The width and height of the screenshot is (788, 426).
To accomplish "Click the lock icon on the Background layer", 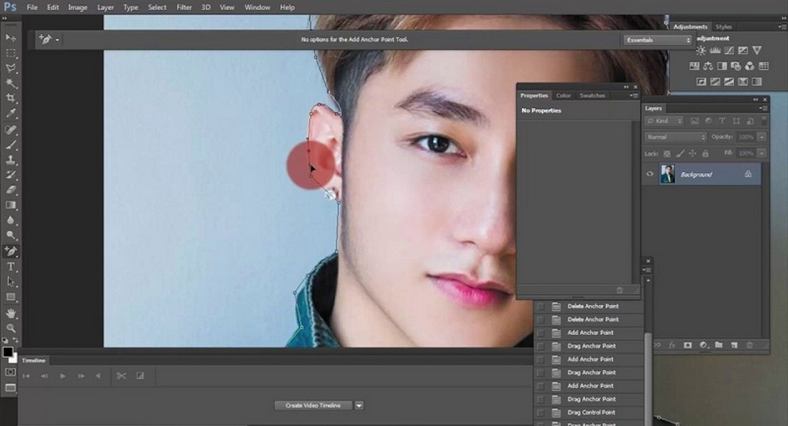I will click(x=749, y=174).
